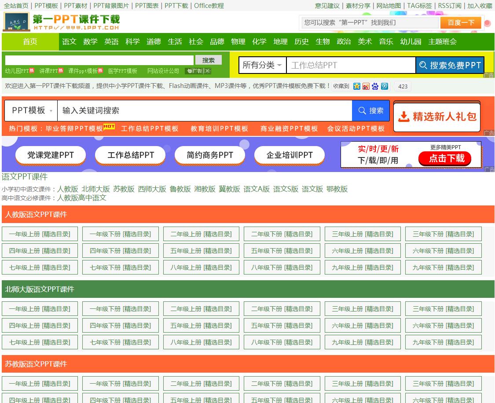Viewport: 495px width, 403px height.
Task: Click the blue P share icon
Action: [384, 86]
